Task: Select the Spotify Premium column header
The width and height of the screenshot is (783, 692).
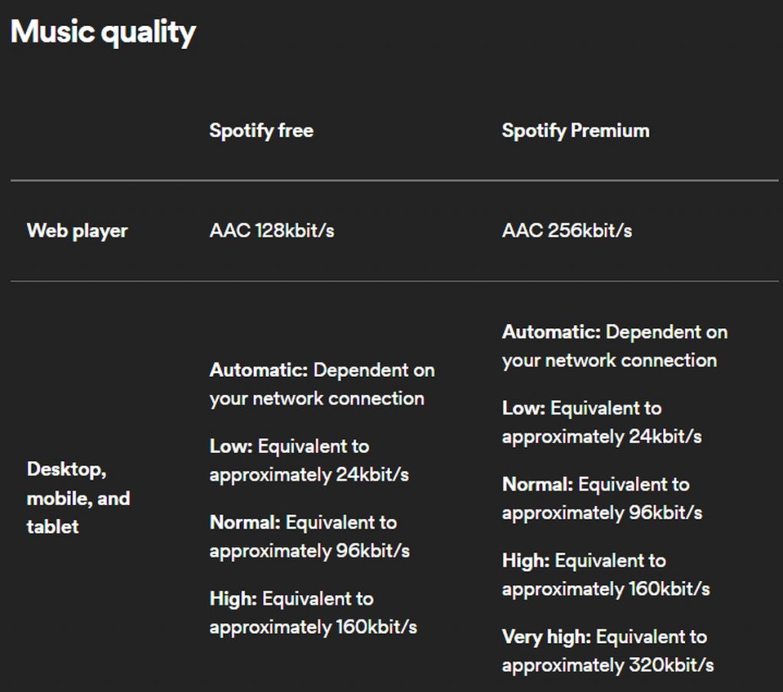Action: pyautogui.click(x=575, y=131)
